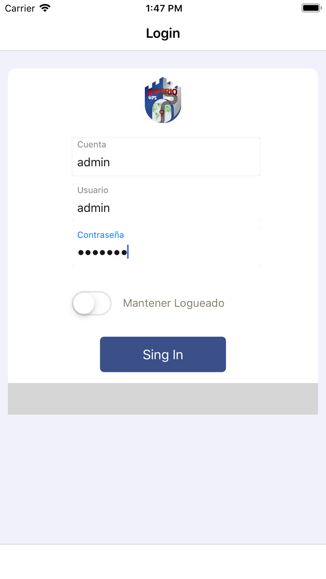
Task: Tap the masked password dots
Action: click(x=102, y=252)
